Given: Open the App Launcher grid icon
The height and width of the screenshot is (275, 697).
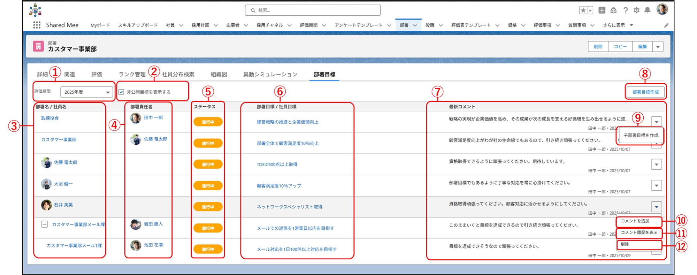Looking at the screenshot, I should coord(37,25).
